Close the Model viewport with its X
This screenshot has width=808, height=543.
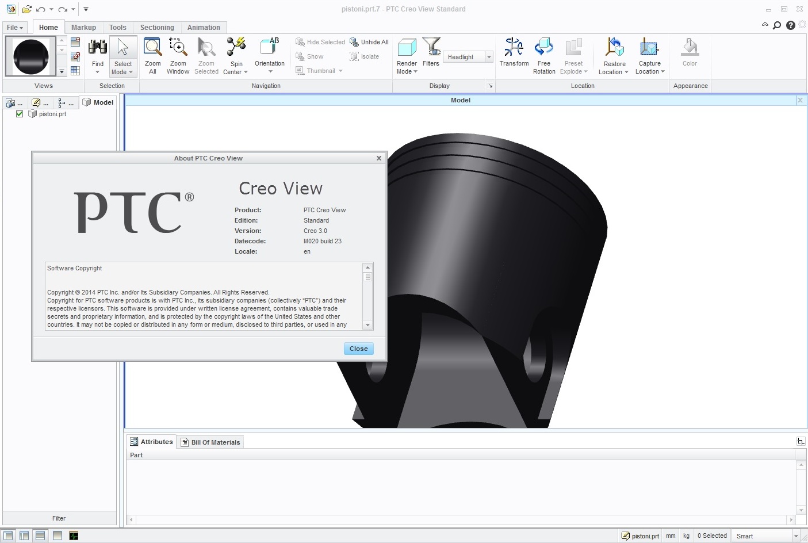click(x=800, y=100)
